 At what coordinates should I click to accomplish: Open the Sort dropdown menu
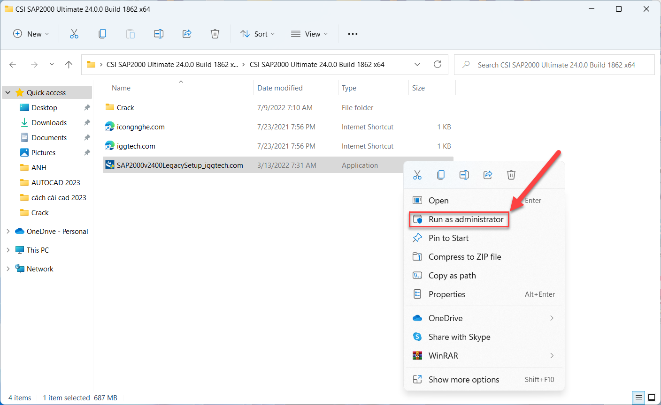(257, 34)
